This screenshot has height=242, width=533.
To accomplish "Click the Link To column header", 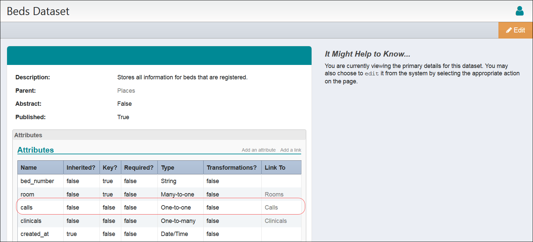I will tap(275, 168).
